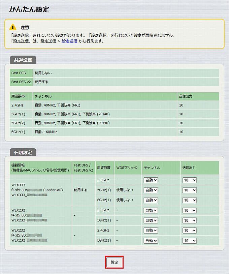Open WLX333 6GHz(1) channel dropdown

pyautogui.click(x=151, y=200)
